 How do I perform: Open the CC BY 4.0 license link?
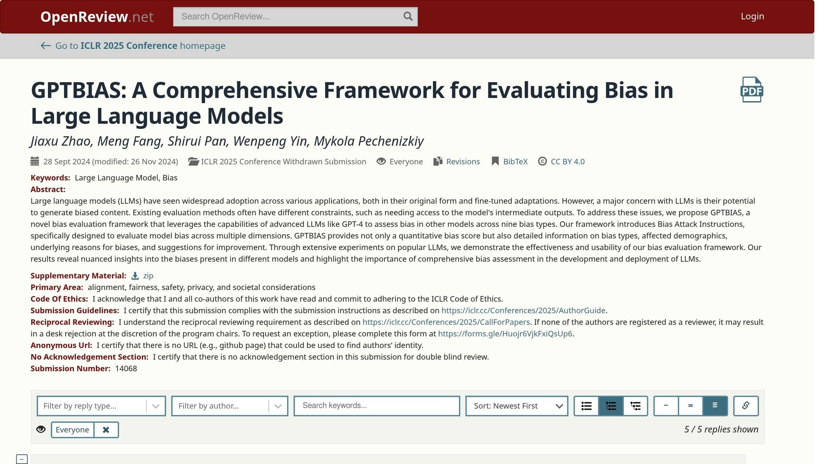point(567,162)
